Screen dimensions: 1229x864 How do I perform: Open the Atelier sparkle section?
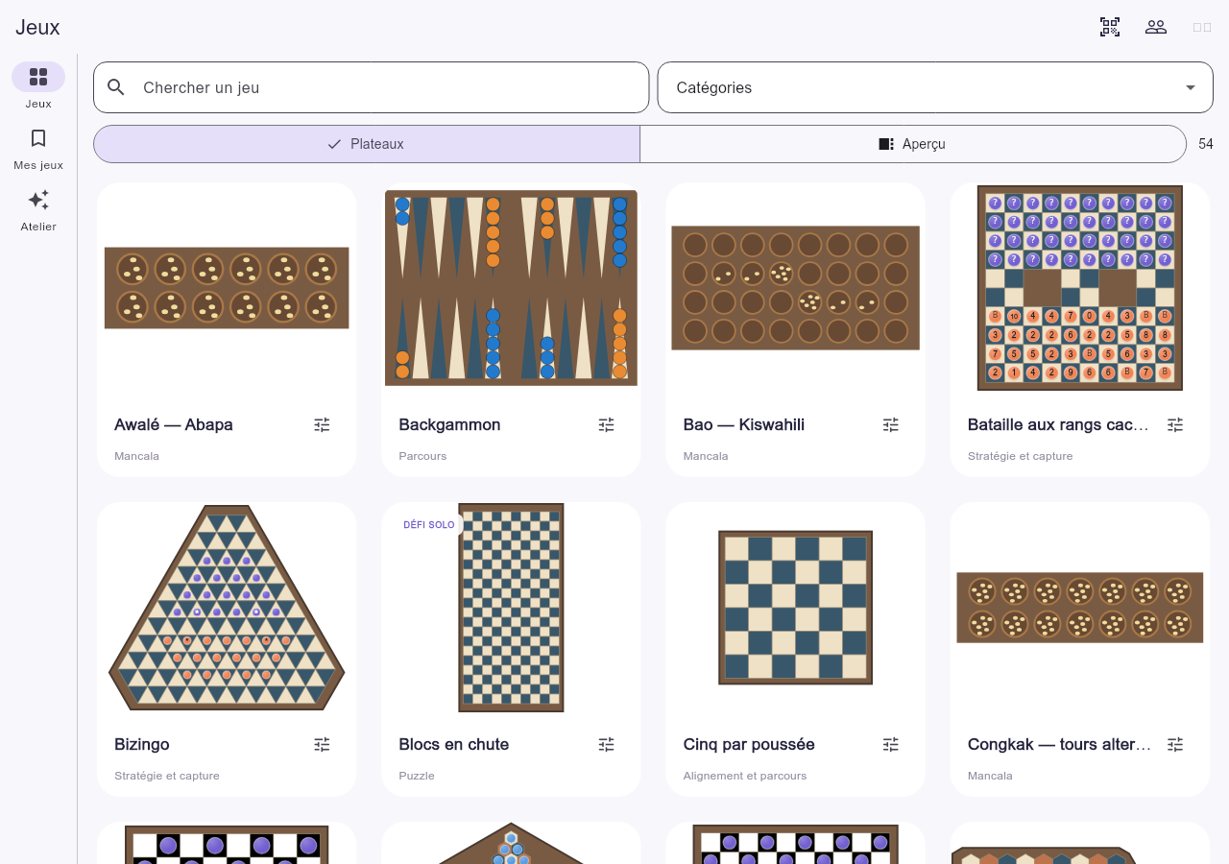[38, 209]
